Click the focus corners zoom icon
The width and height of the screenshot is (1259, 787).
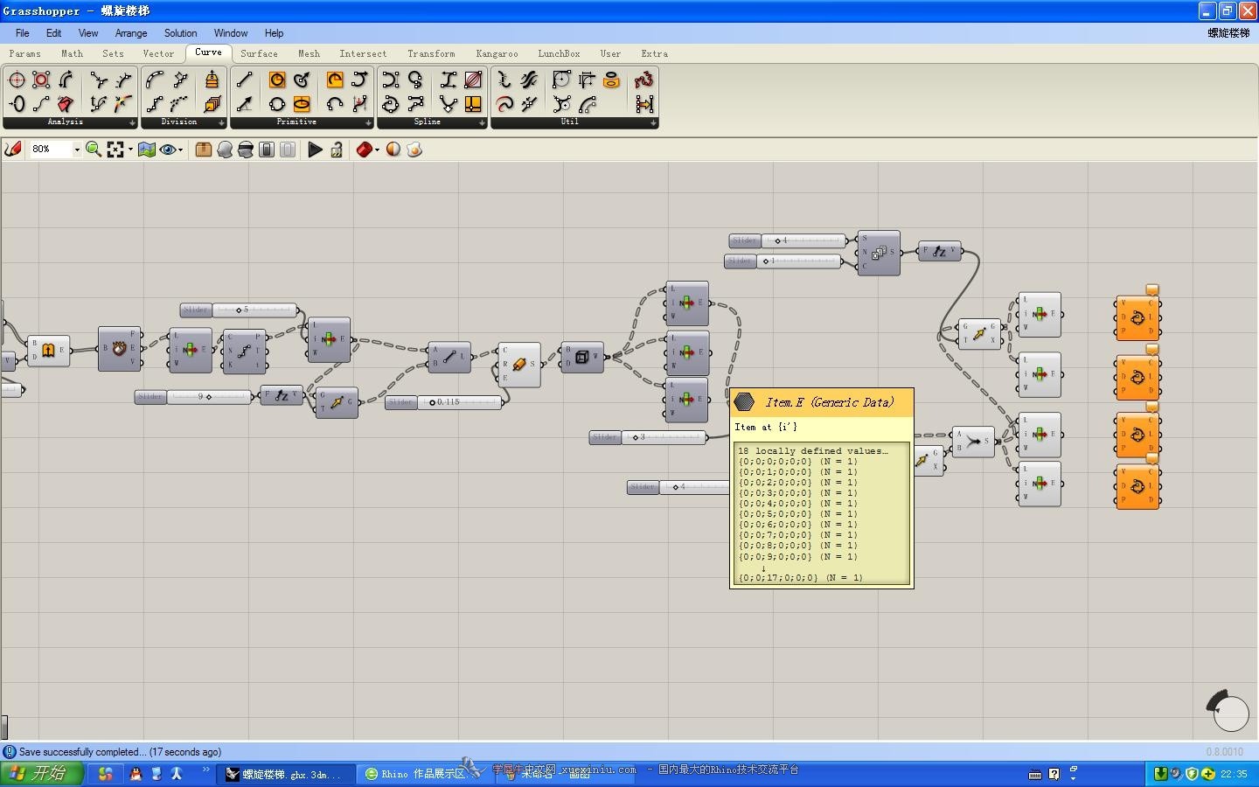coord(115,150)
